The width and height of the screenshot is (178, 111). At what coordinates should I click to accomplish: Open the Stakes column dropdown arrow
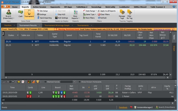coord(18,35)
